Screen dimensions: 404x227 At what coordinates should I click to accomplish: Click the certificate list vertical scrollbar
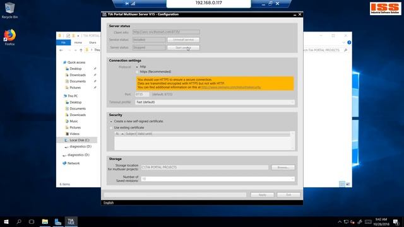[x=292, y=141]
